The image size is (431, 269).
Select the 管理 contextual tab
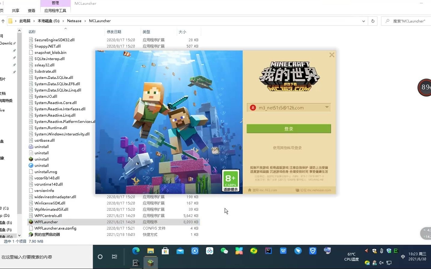click(55, 3)
